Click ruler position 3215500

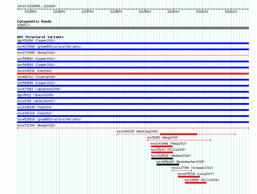pos(31,12)
